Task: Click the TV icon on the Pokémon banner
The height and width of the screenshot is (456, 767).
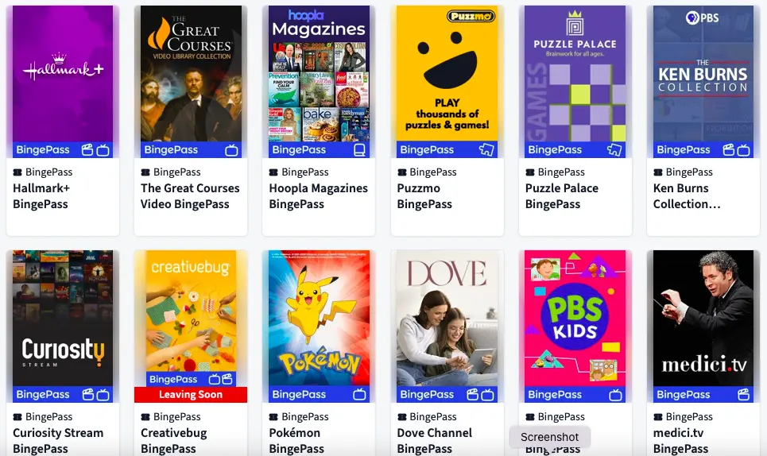Action: click(x=359, y=394)
